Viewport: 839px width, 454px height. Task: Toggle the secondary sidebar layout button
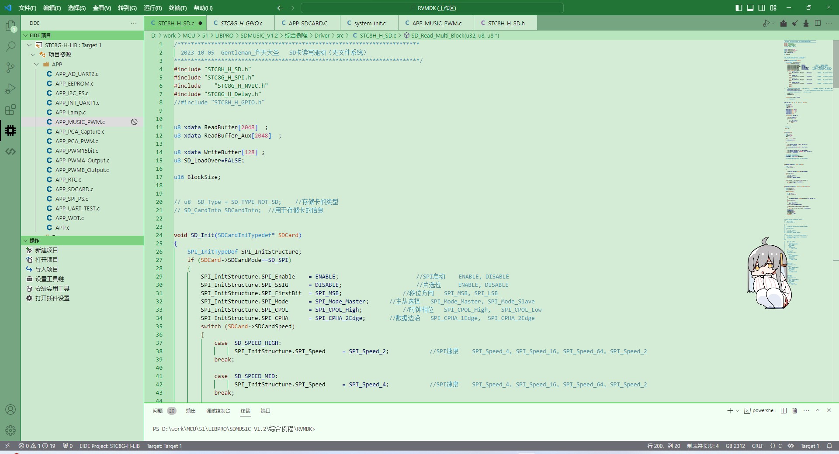click(762, 8)
